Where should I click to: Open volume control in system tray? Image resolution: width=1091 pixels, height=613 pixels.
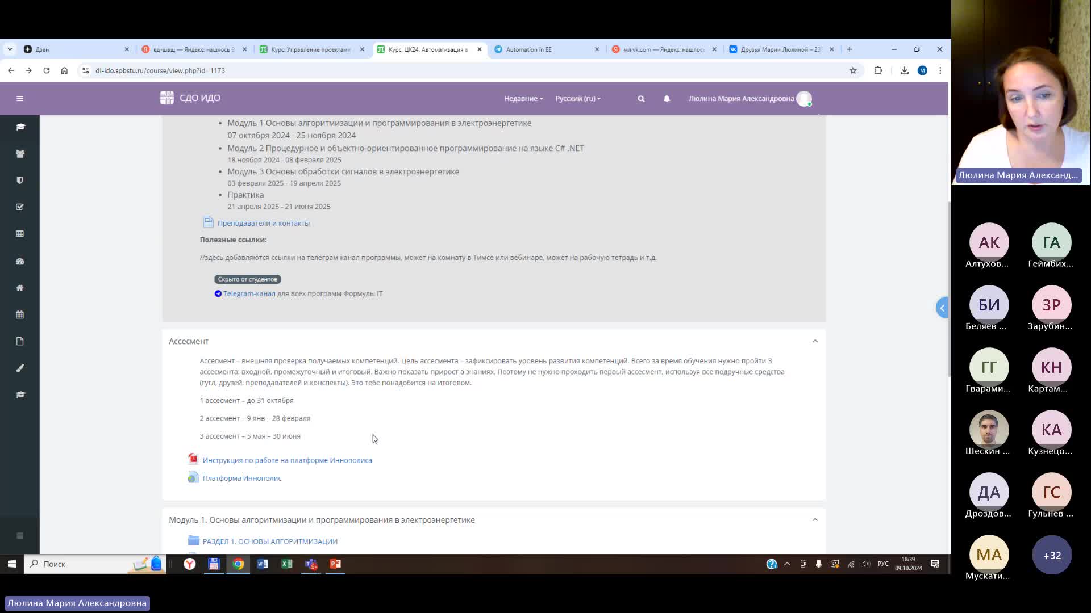click(865, 564)
